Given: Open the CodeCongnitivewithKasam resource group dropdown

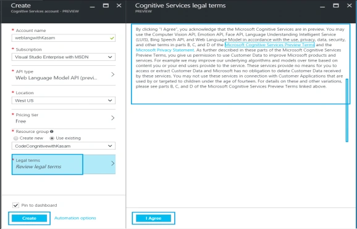Looking at the screenshot, I should click(64, 146).
